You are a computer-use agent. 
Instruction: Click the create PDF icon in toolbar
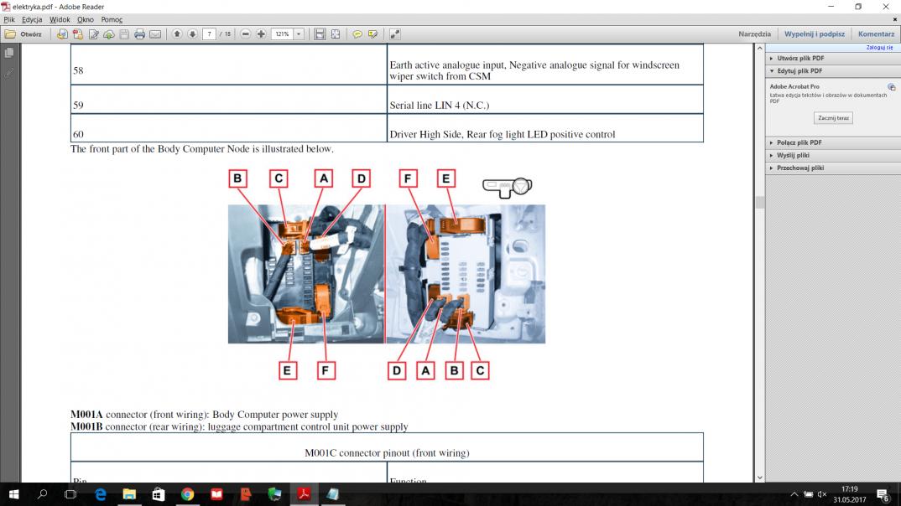pos(77,34)
